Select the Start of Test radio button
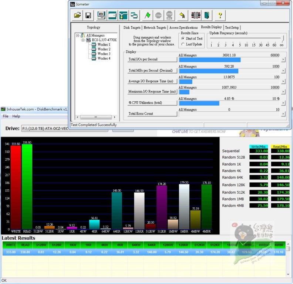293x284 pixels. click(x=183, y=39)
